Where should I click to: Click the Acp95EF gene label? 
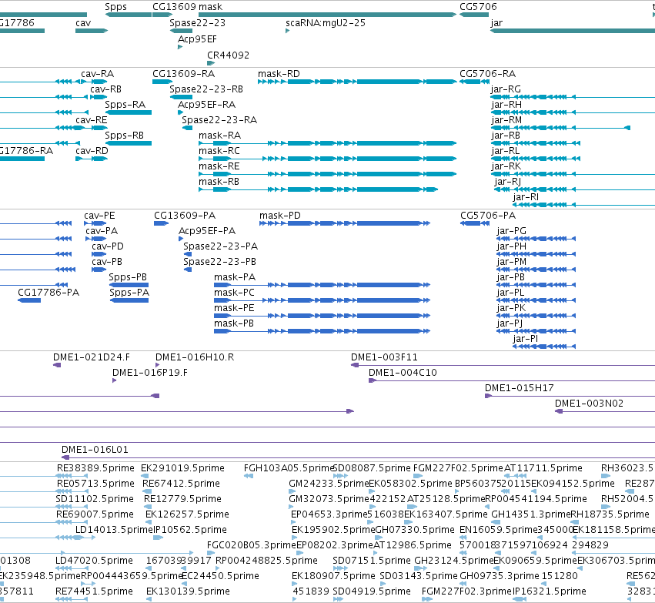pos(197,39)
